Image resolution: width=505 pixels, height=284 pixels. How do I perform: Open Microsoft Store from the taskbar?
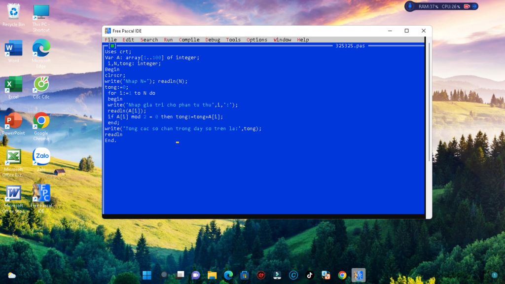[x=245, y=275]
